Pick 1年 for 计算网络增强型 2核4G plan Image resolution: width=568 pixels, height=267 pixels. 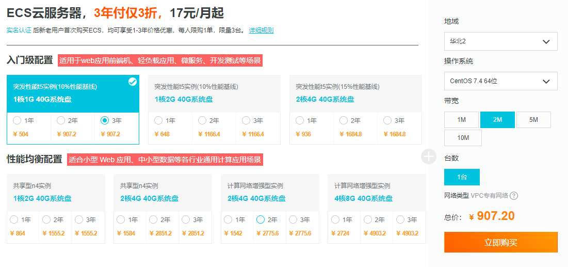[x=228, y=219]
